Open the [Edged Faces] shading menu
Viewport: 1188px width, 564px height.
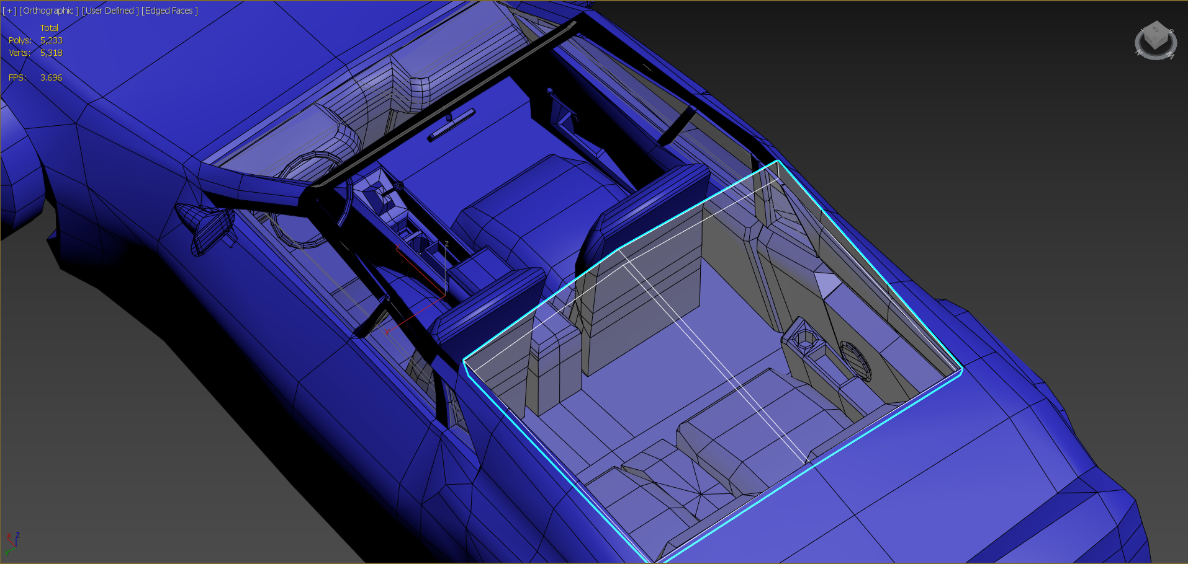pyautogui.click(x=169, y=10)
